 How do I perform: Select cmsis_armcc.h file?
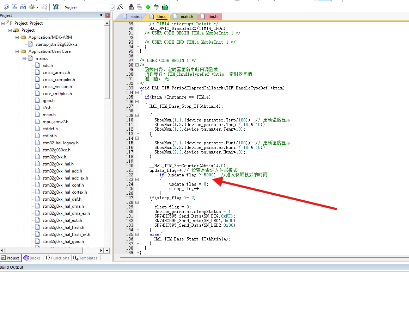(56, 73)
